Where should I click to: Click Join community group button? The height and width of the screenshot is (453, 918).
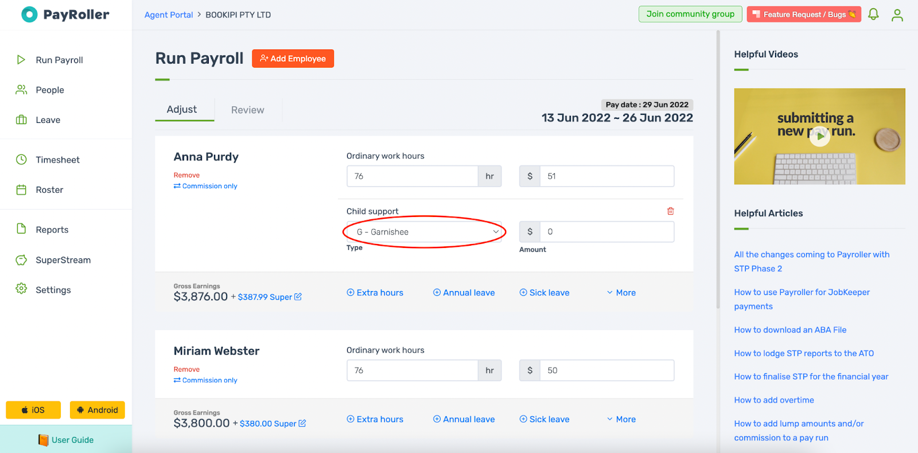tap(690, 14)
